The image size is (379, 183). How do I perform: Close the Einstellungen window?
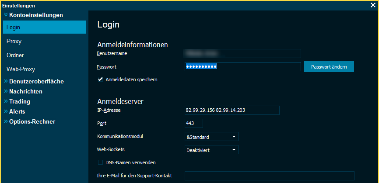point(373,5)
